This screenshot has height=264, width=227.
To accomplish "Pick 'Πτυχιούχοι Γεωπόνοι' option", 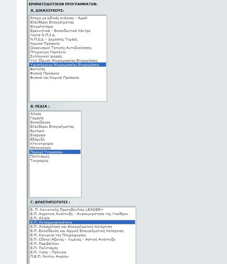I will (x=68, y=52).
